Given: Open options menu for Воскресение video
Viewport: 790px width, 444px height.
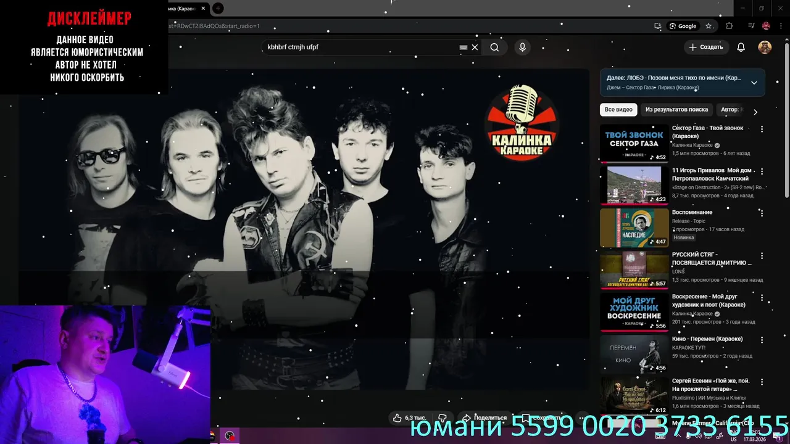Looking at the screenshot, I should tap(762, 298).
